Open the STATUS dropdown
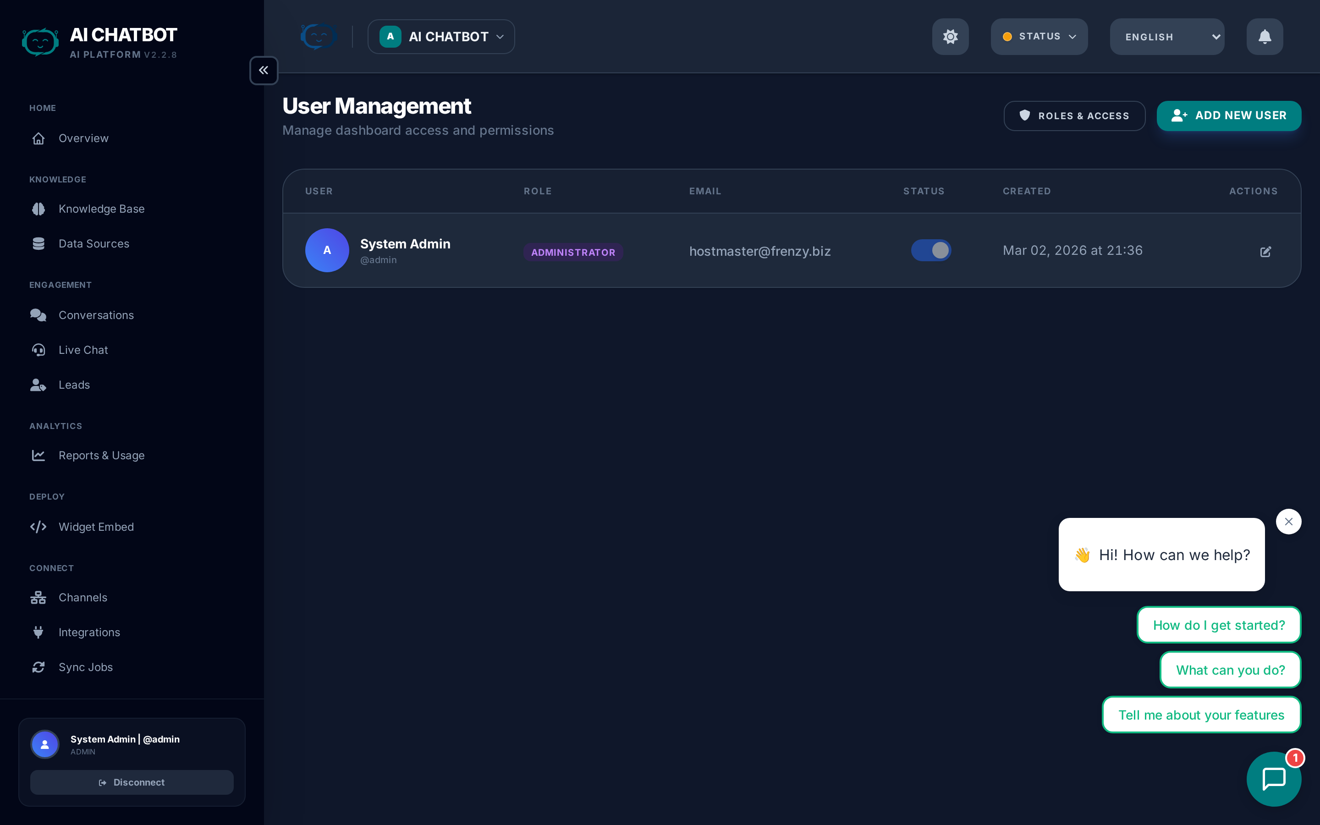Viewport: 1320px width, 825px height. pos(1039,37)
